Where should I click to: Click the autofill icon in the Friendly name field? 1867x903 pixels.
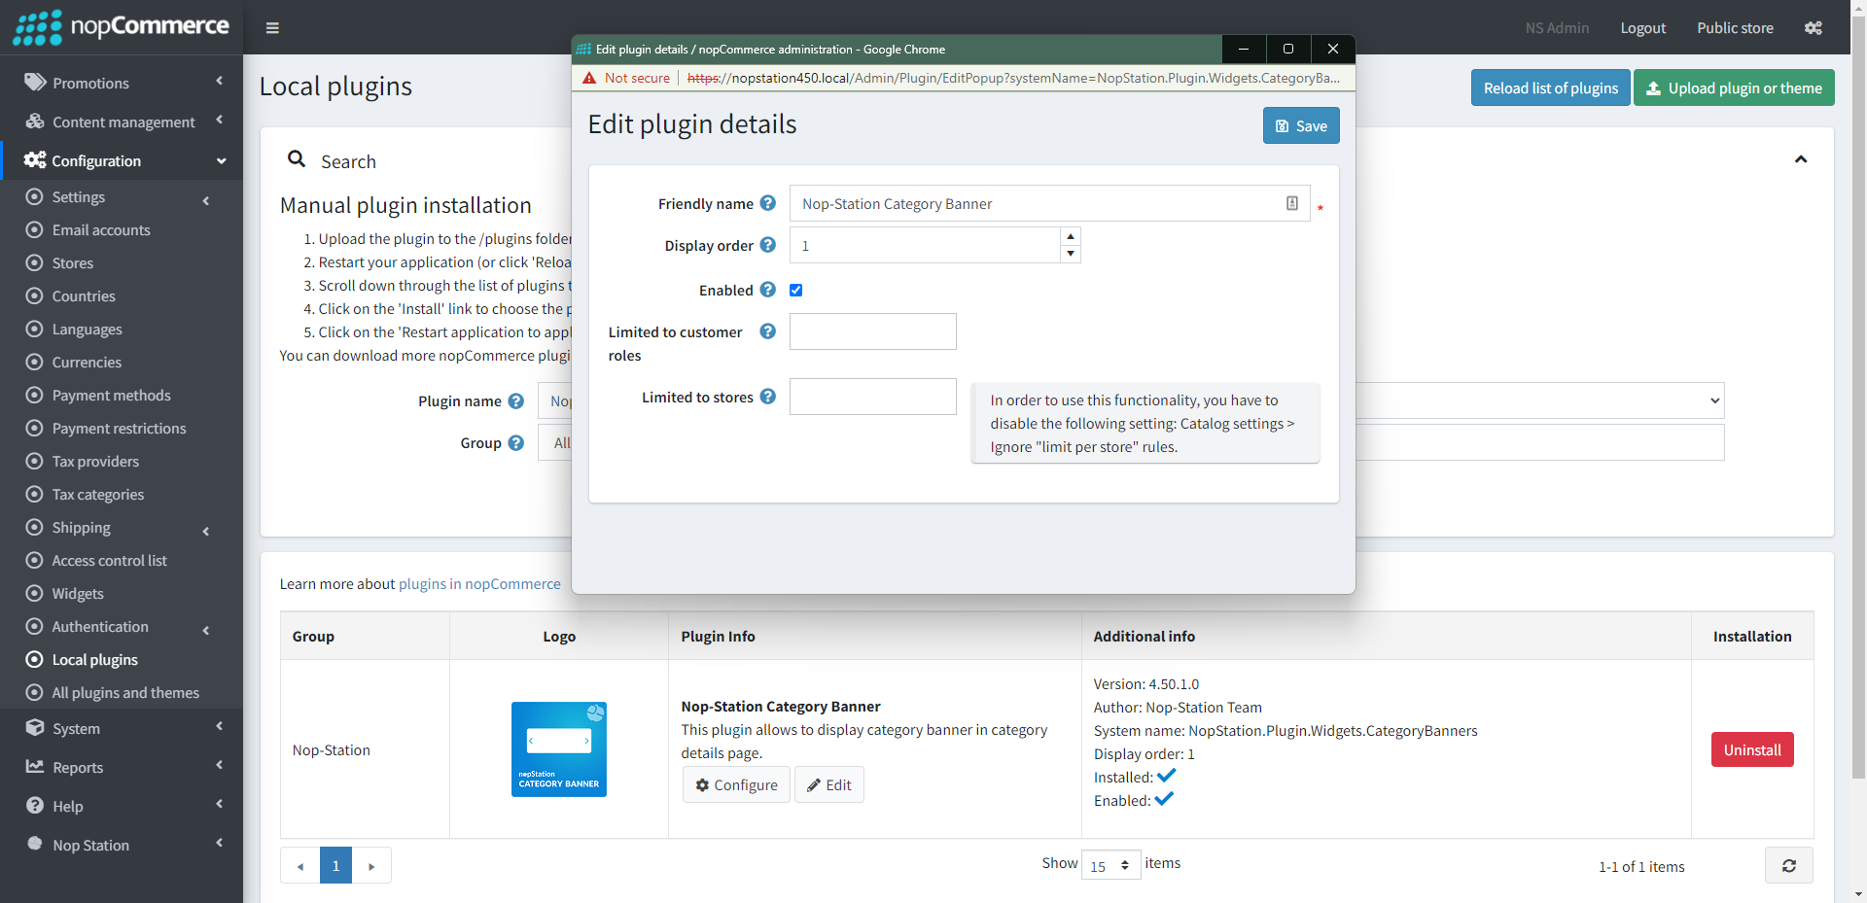[x=1292, y=203]
